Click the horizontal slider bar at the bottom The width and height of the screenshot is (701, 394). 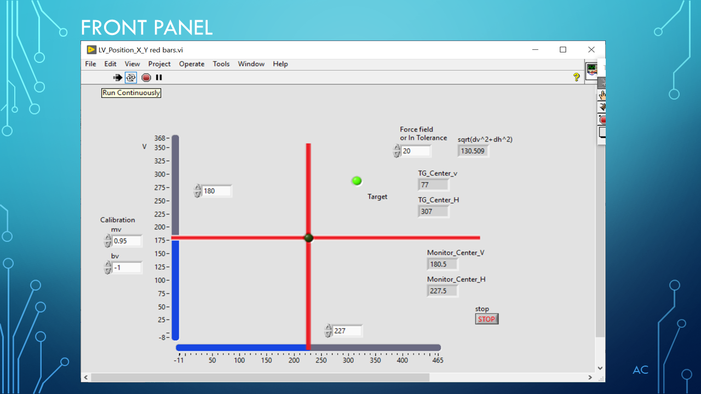click(308, 347)
